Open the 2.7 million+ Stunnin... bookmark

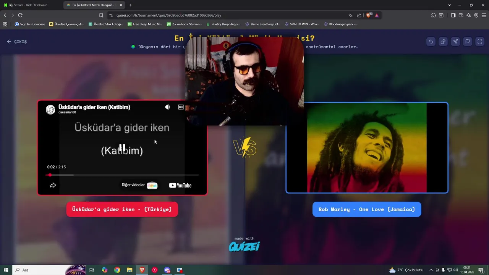click(x=184, y=24)
